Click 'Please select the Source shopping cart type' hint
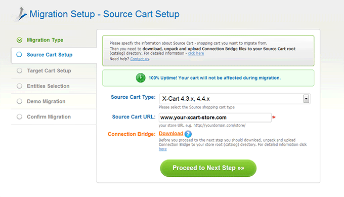The image size is (344, 197). 197,107
